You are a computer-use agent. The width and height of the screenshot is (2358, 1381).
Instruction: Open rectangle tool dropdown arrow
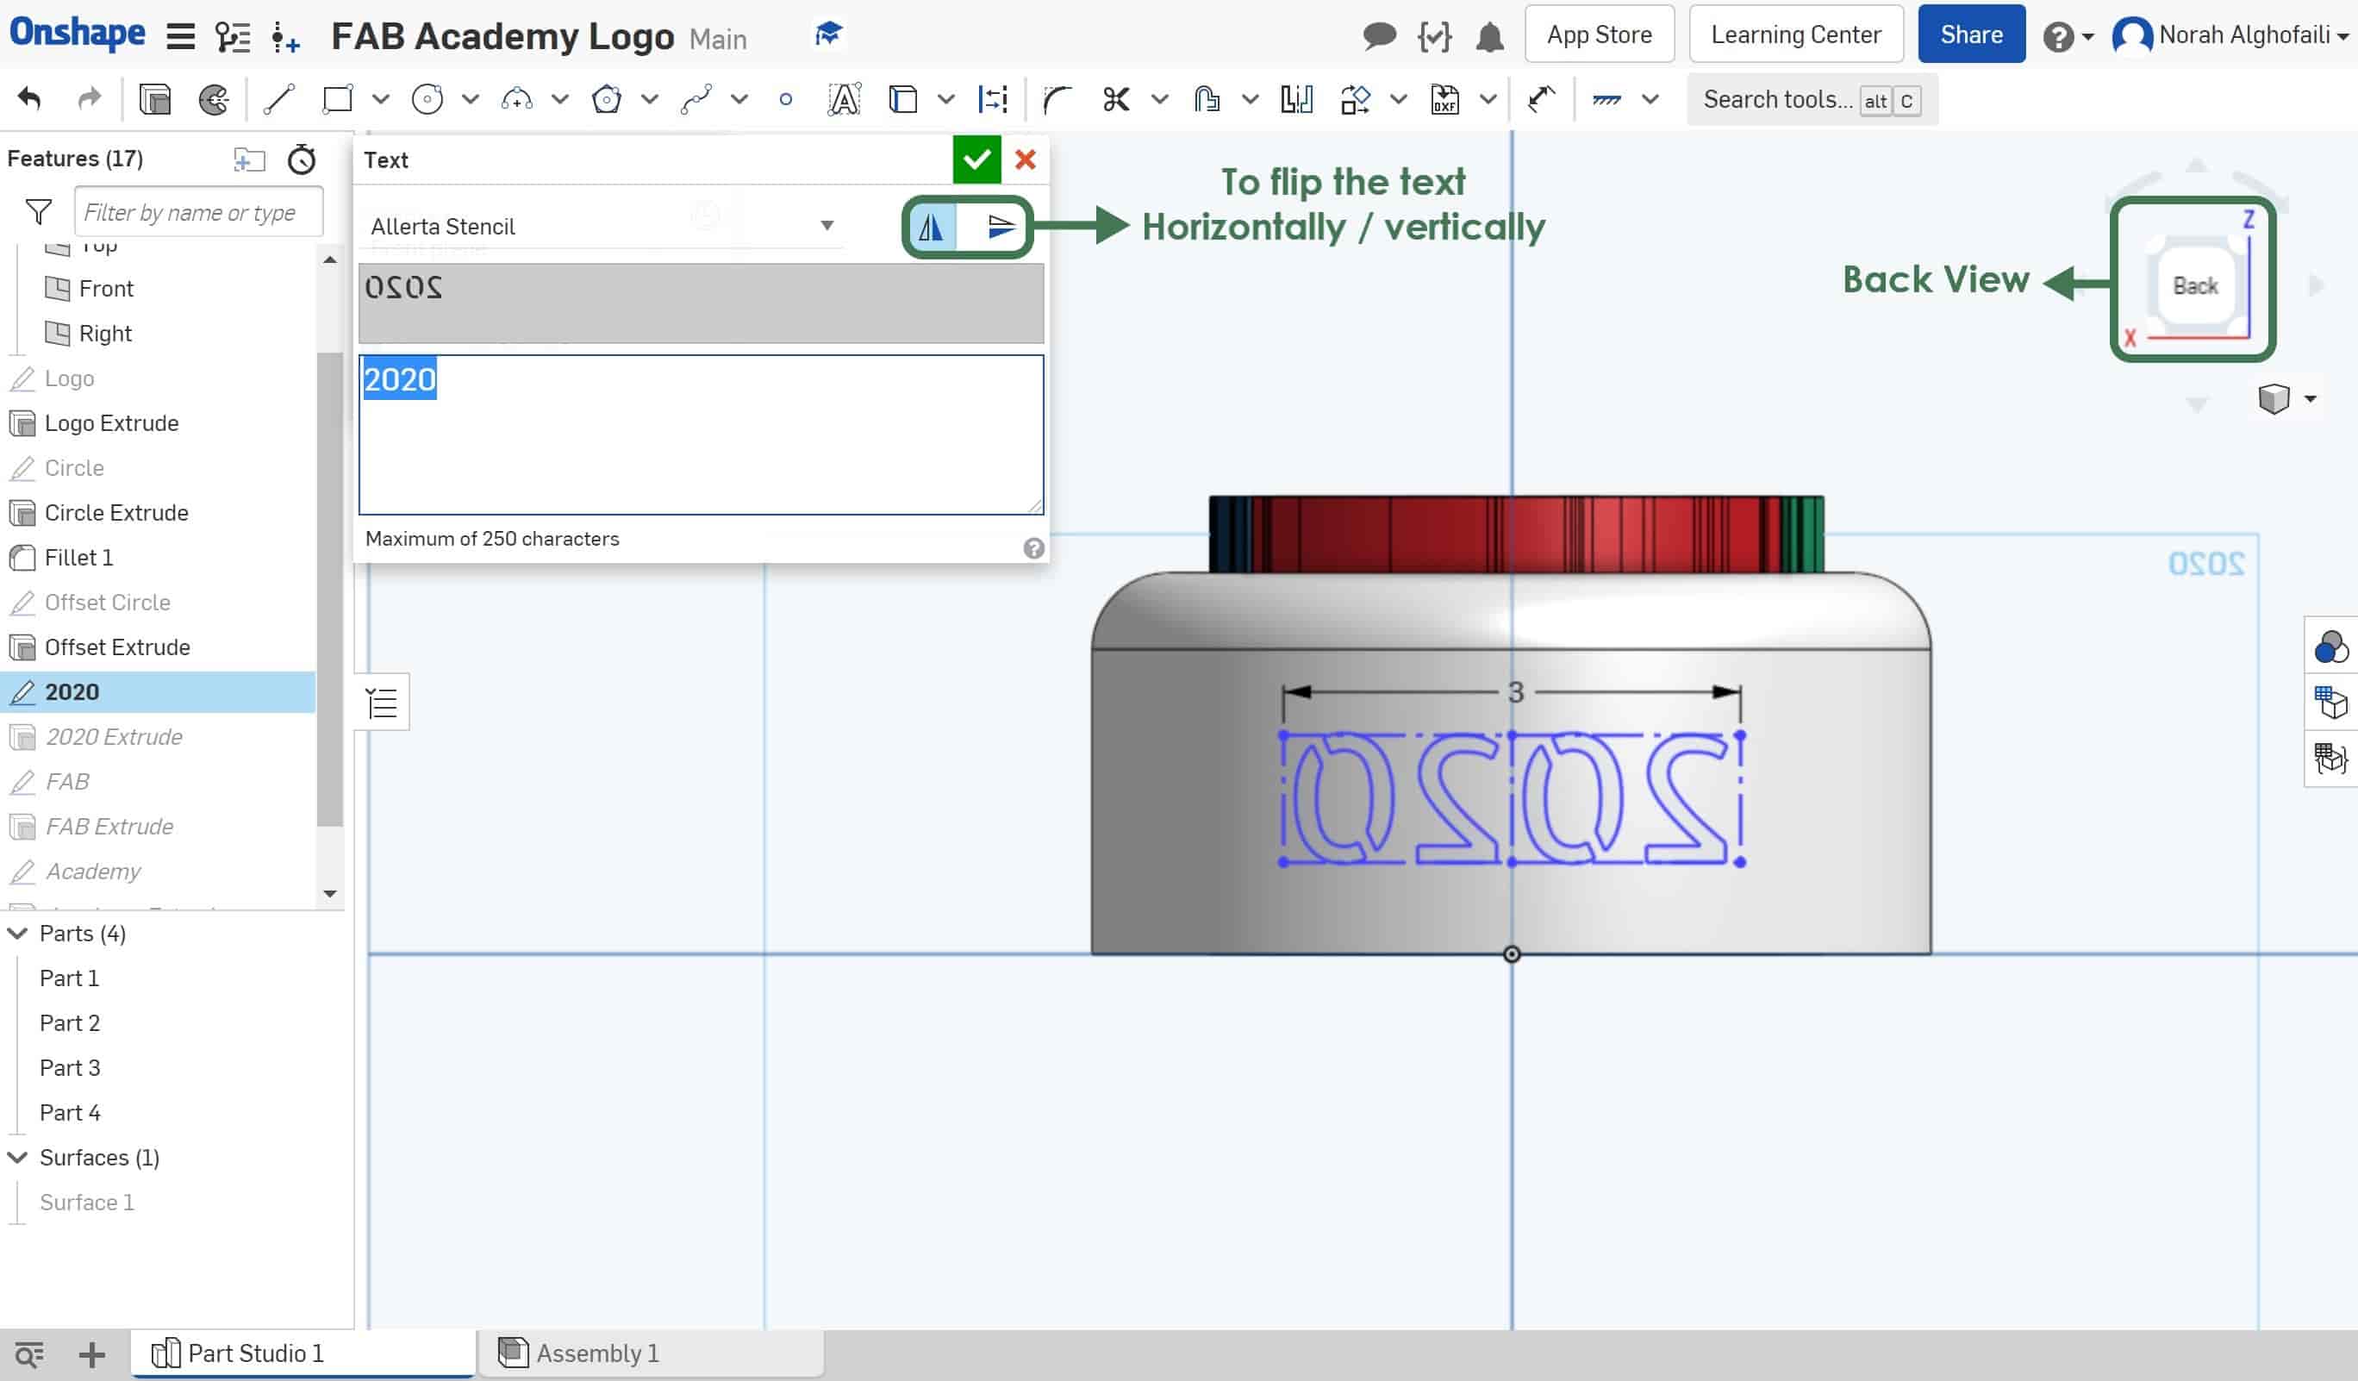click(x=381, y=98)
